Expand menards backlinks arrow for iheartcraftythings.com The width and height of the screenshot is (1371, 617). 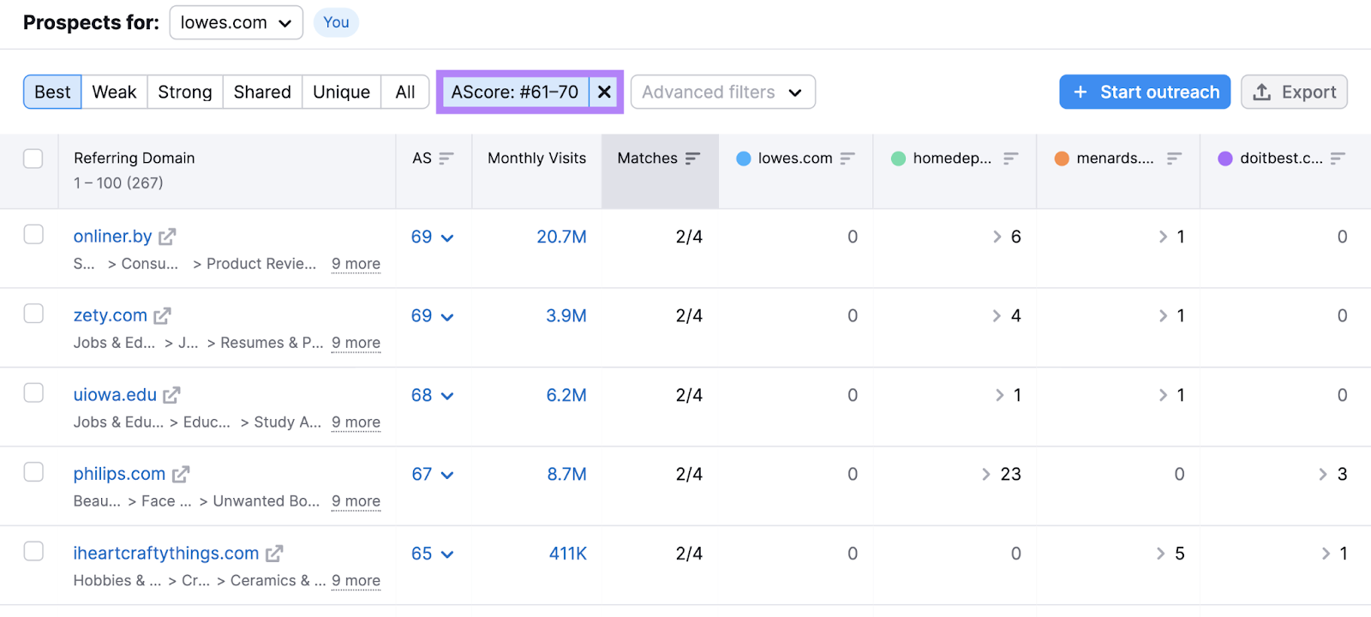[1161, 554]
